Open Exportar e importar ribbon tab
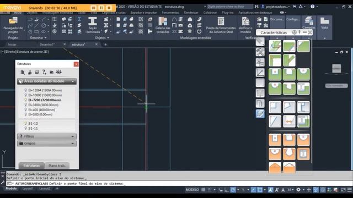 [143, 13]
